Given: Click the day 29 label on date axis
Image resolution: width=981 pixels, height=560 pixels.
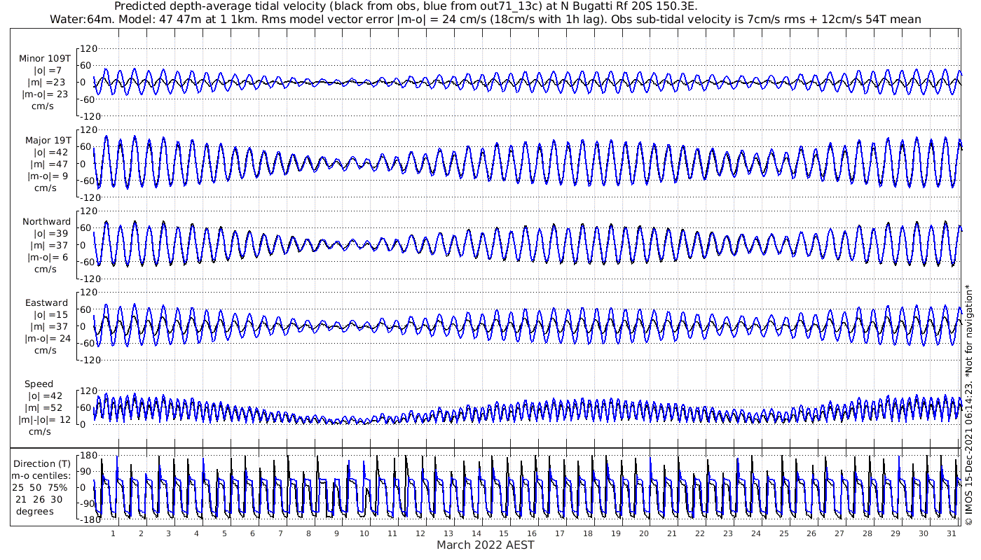Looking at the screenshot, I should (x=896, y=533).
